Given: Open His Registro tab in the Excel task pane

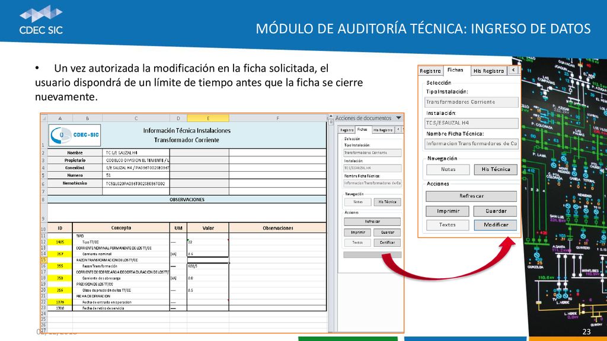Looking at the screenshot, I should 383,130.
